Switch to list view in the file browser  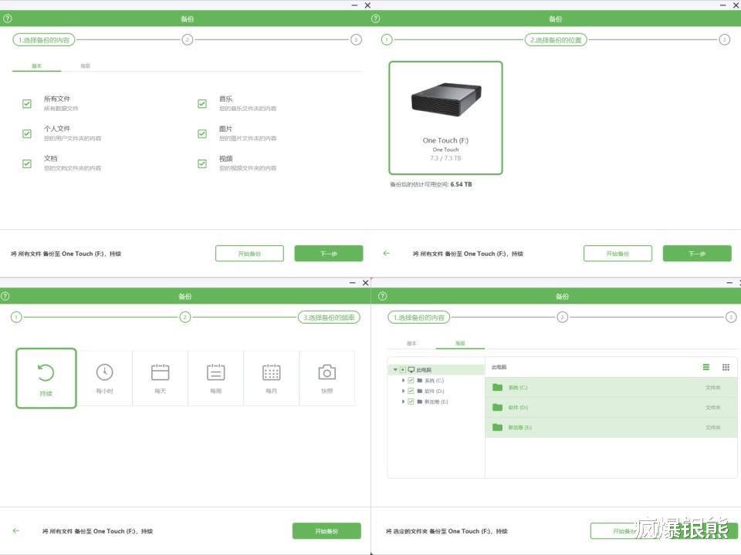point(706,367)
